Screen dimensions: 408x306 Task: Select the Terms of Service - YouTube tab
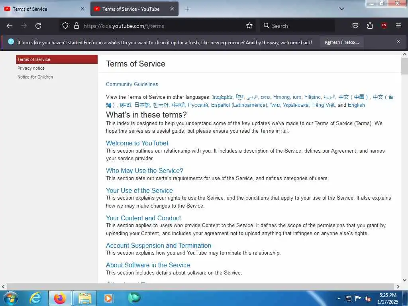tap(134, 9)
